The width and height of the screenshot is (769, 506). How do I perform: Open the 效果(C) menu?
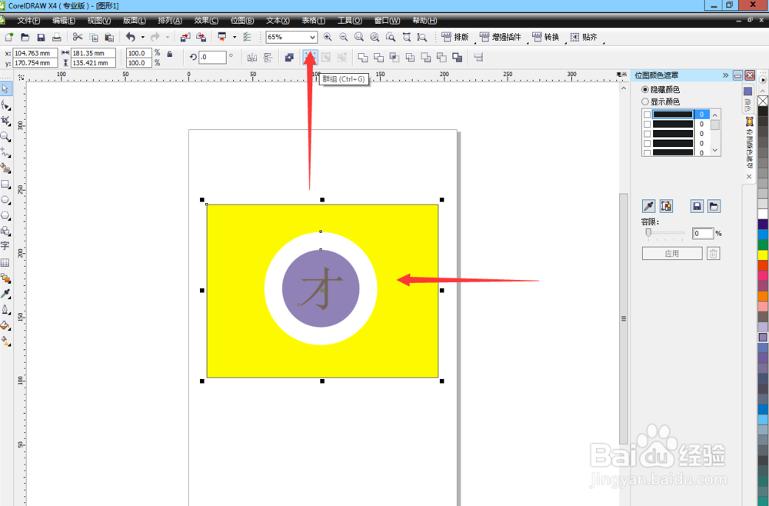pos(206,21)
